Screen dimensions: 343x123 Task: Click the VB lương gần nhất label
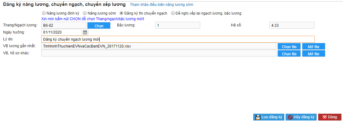tap(19, 46)
